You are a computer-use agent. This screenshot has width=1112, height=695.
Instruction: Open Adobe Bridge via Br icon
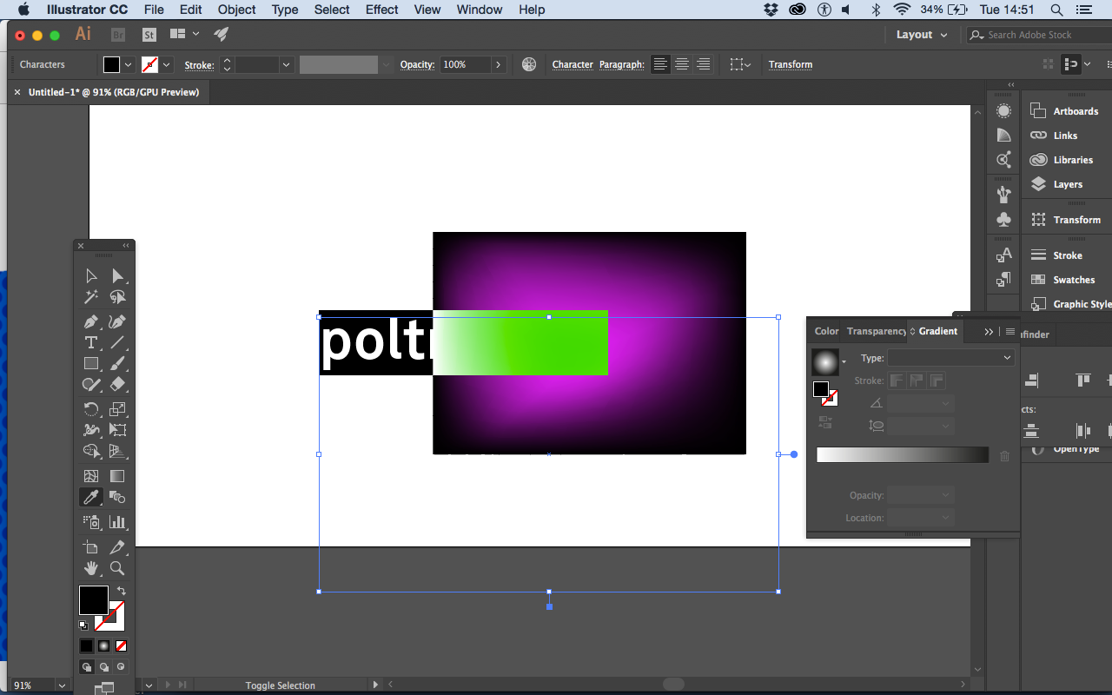click(x=118, y=35)
